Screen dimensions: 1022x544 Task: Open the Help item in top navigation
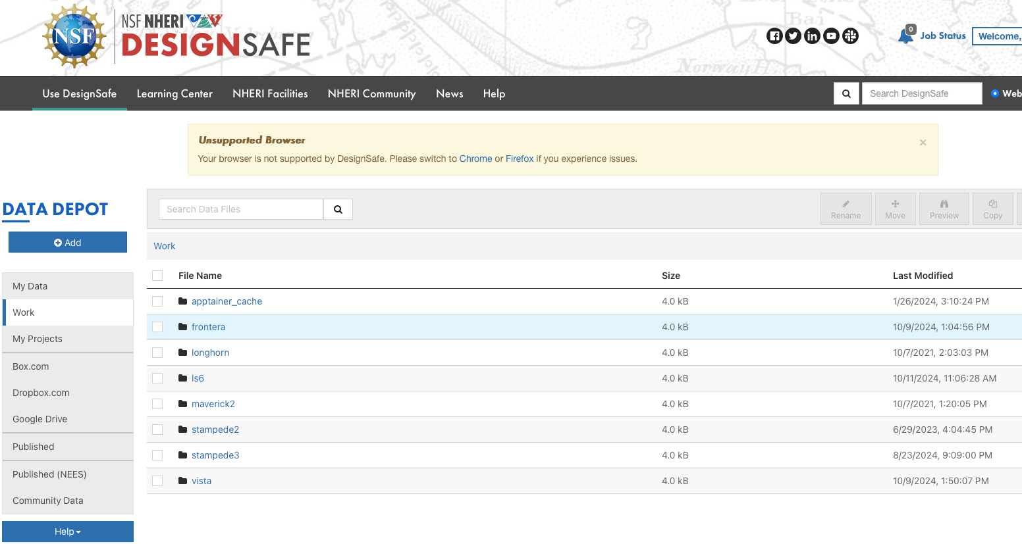pos(494,93)
